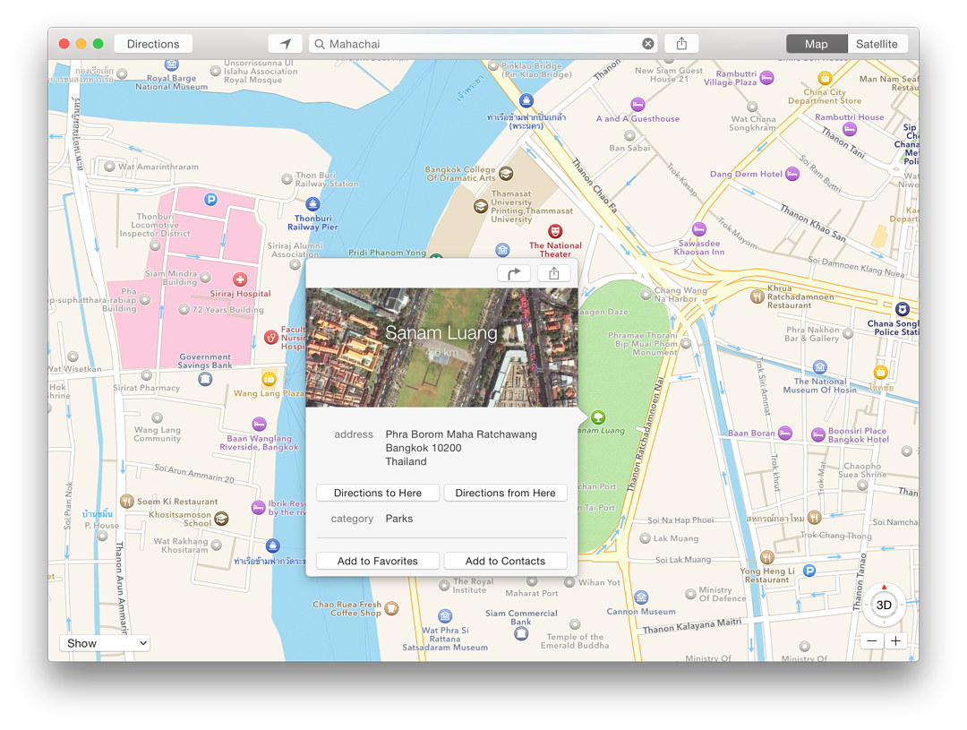Click the Thon Buri Railway Station label

[326, 179]
